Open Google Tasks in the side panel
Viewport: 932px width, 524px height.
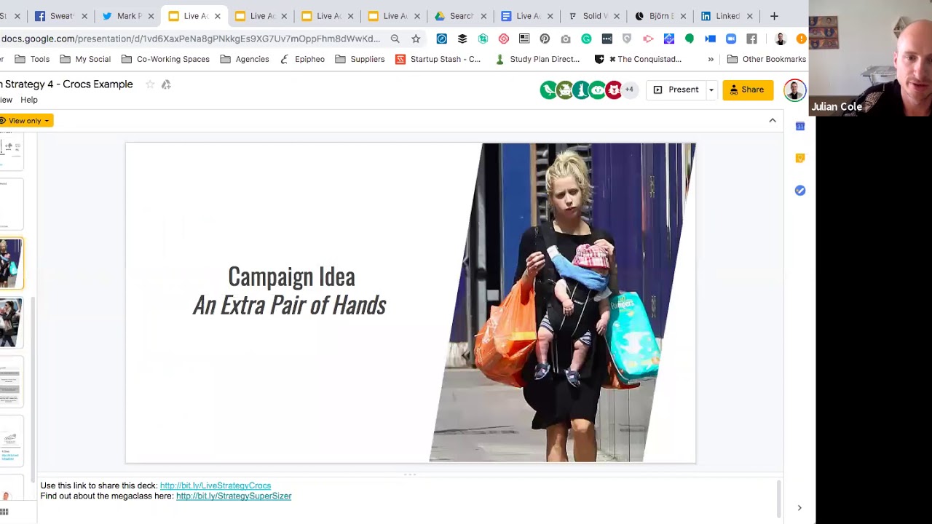800,190
